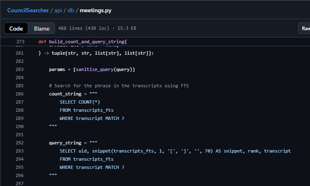This screenshot has width=310, height=186.
Task: Click the SELECT COUNT(*) line
Action: pyautogui.click(x=80, y=102)
